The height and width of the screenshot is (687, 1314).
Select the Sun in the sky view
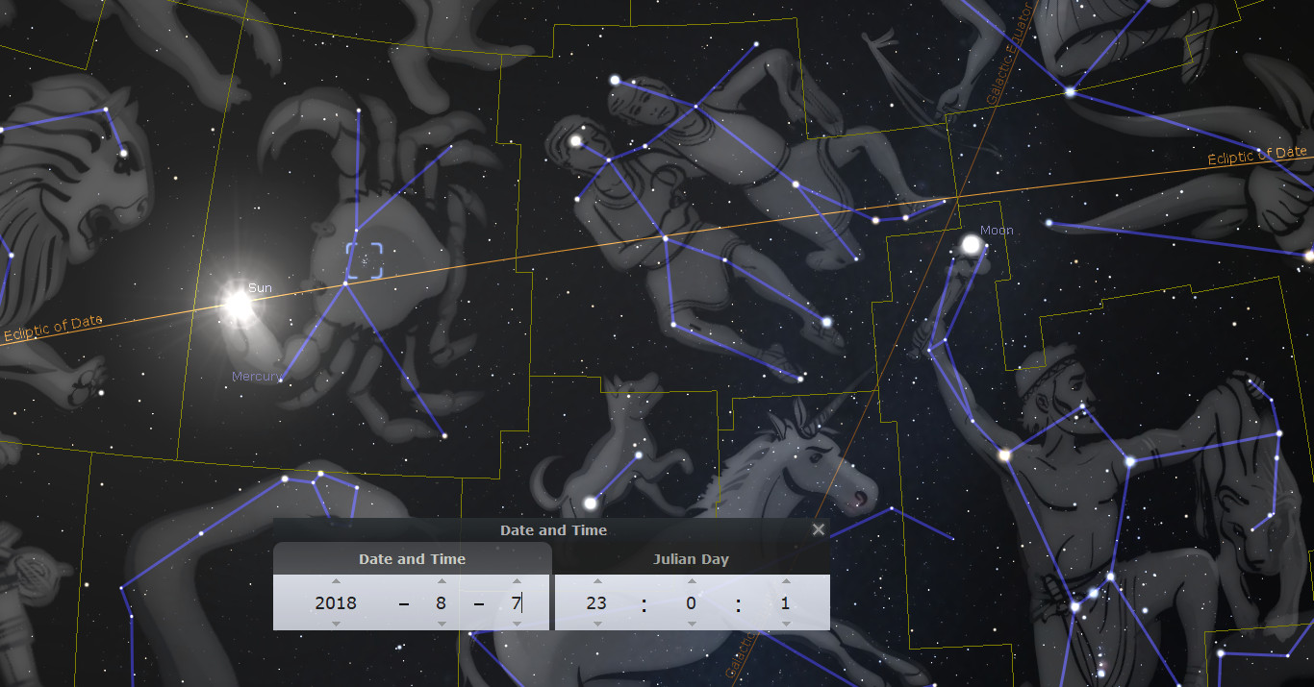pyautogui.click(x=237, y=305)
